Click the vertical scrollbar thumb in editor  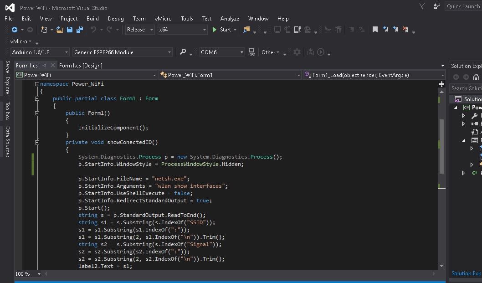click(441, 146)
